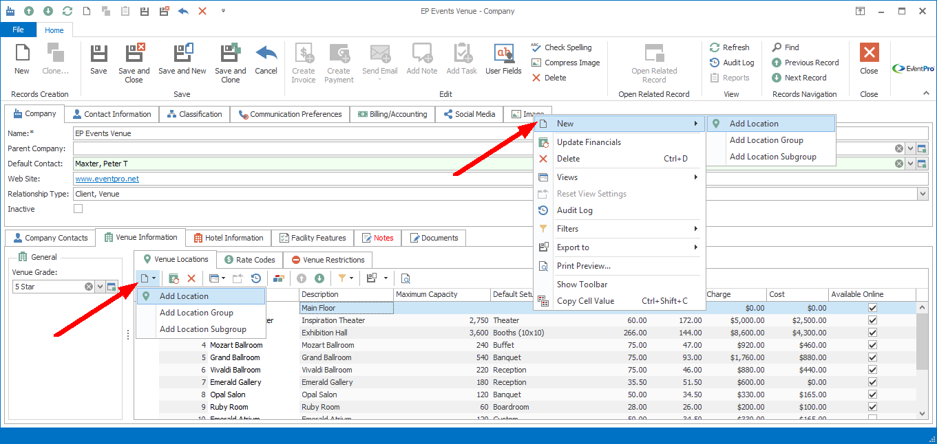
Task: Click grid toolbar audit log clock icon
Action: (255, 278)
